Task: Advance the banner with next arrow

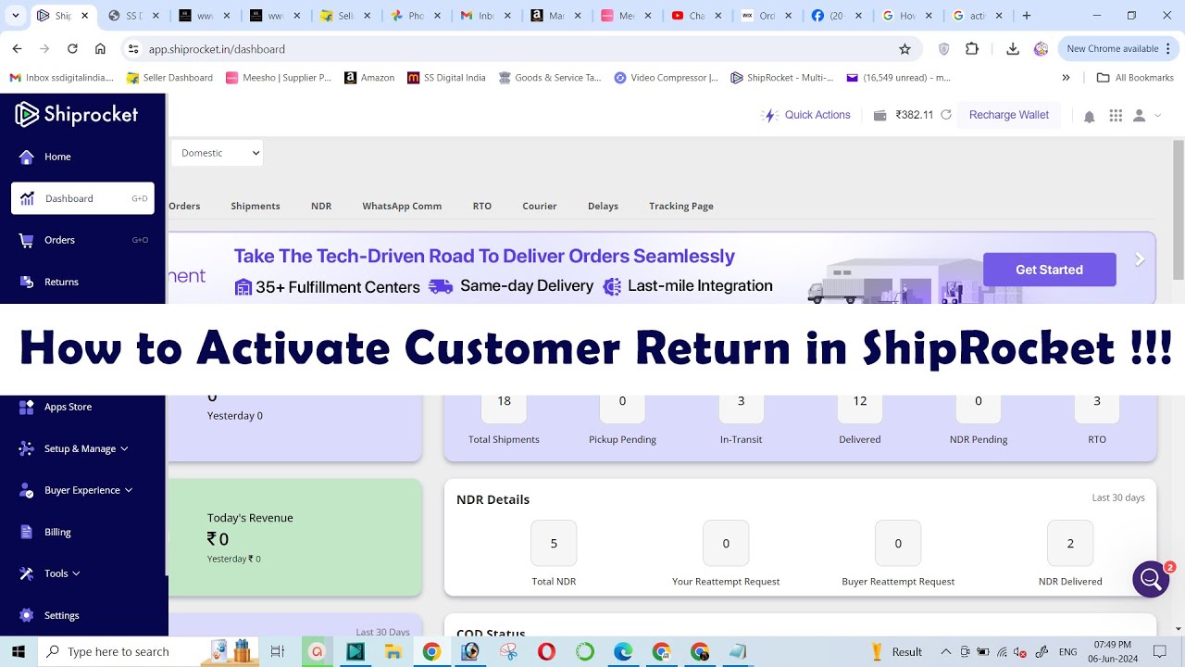Action: tap(1140, 260)
